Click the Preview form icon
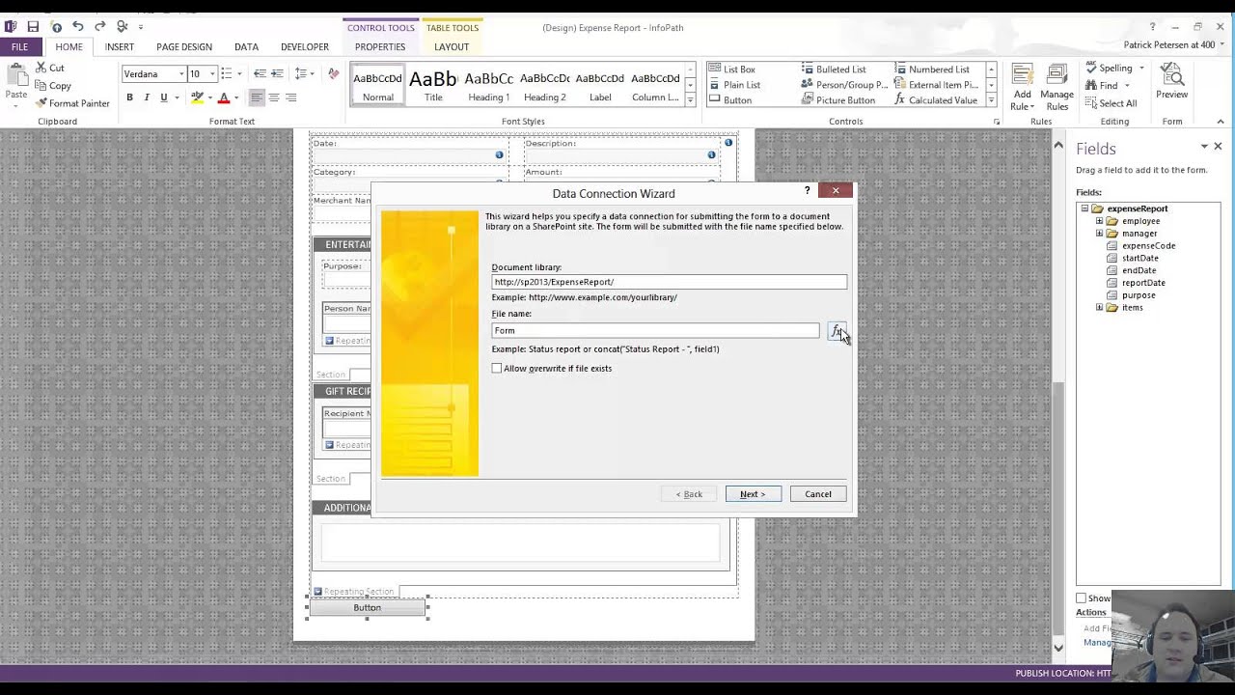 tap(1171, 82)
